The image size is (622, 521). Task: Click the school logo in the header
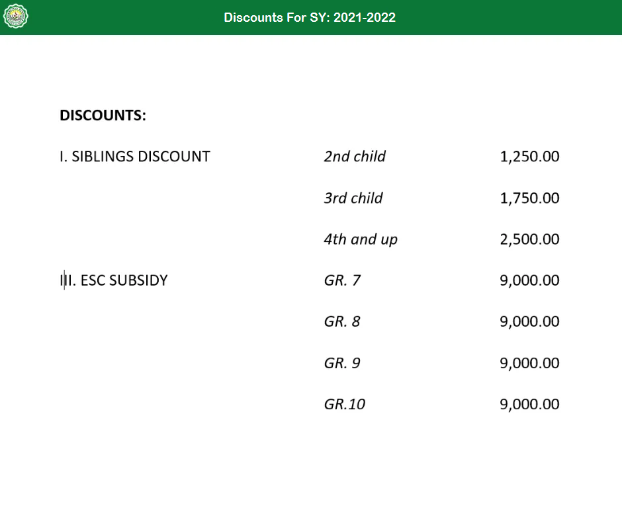click(x=16, y=17)
